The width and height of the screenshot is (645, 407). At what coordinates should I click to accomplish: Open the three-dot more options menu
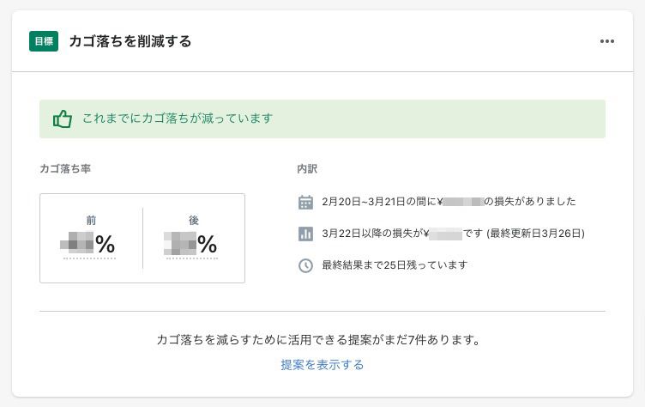(x=607, y=41)
